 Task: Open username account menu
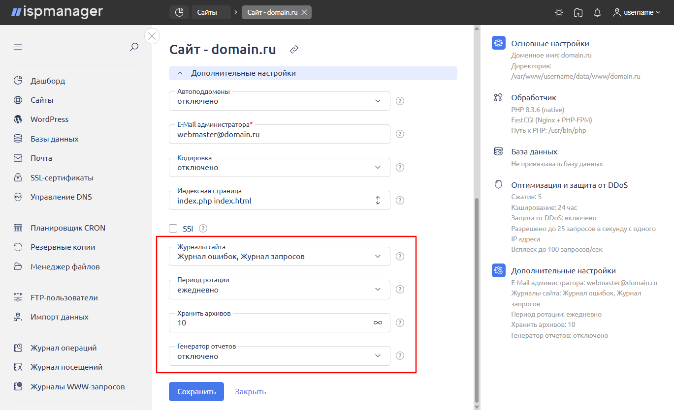[637, 13]
